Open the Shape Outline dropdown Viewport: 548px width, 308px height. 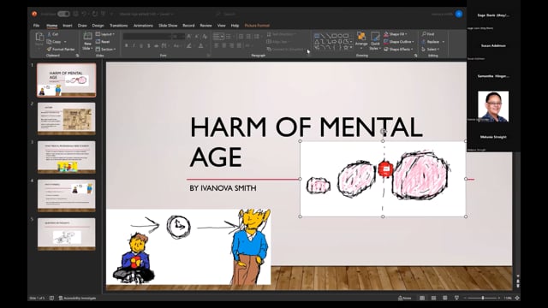(399, 42)
